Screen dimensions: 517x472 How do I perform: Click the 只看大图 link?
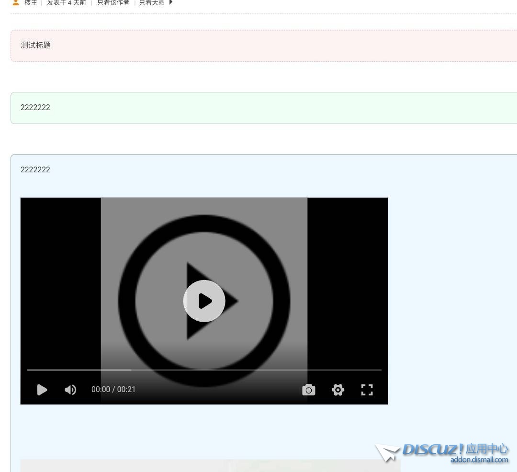(152, 3)
